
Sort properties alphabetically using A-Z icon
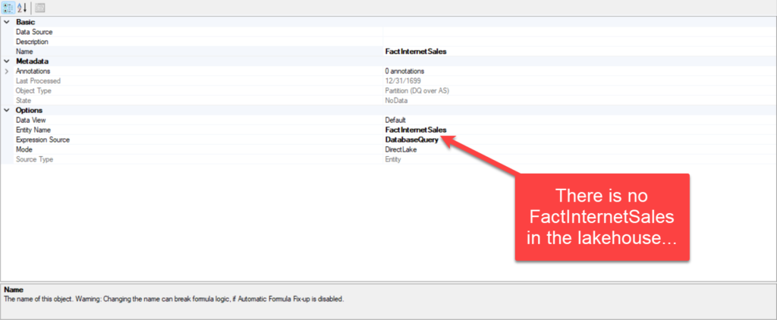pos(22,8)
